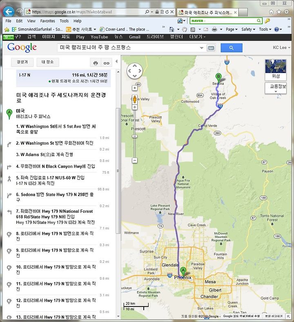The image size is (294, 322).
Task: Open the File menu
Action: coord(9,21)
